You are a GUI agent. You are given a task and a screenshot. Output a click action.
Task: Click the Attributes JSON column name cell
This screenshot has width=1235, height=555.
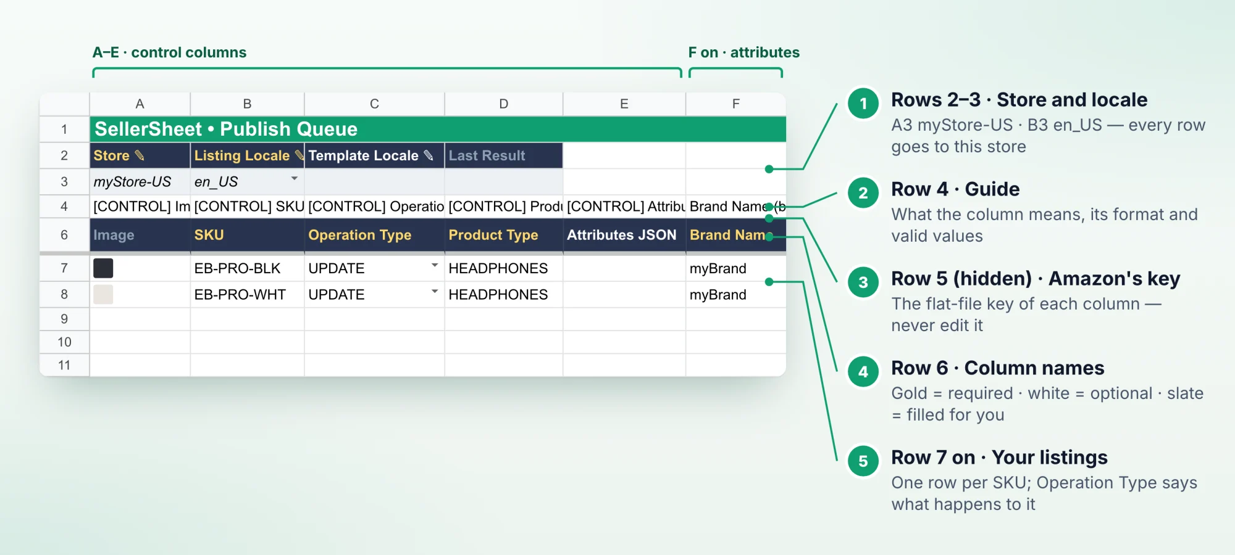coord(624,235)
